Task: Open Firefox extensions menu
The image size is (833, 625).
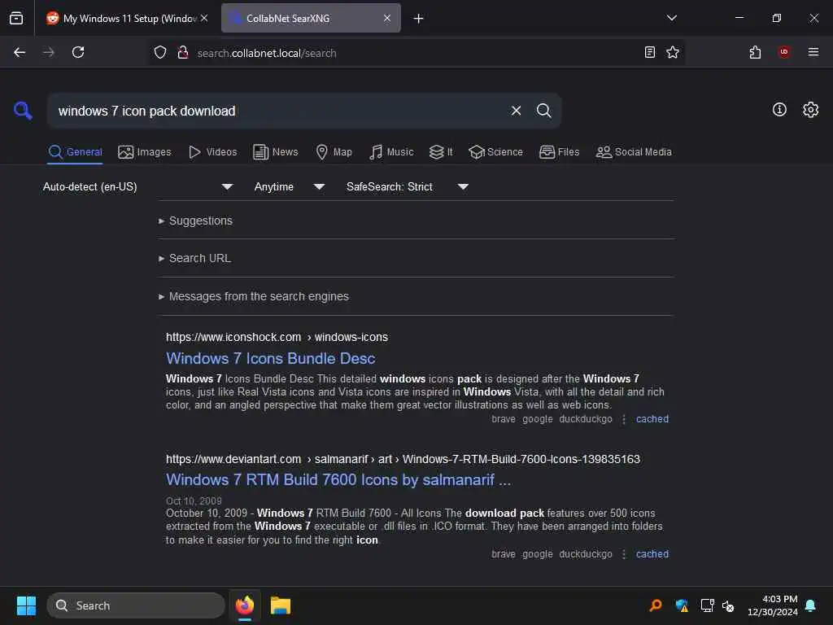Action: tap(755, 52)
